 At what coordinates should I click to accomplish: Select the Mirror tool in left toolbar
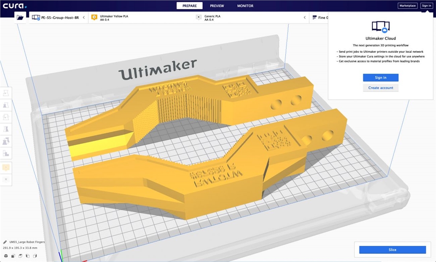click(x=6, y=129)
